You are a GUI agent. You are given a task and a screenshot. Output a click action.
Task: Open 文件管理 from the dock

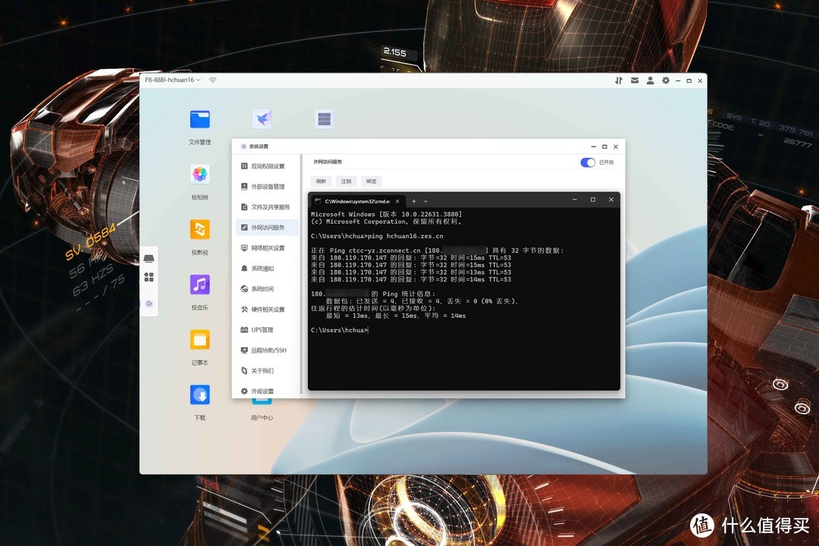click(199, 119)
